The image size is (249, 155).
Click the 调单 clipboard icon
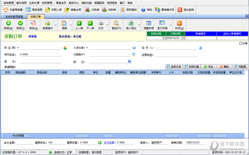[64, 23]
